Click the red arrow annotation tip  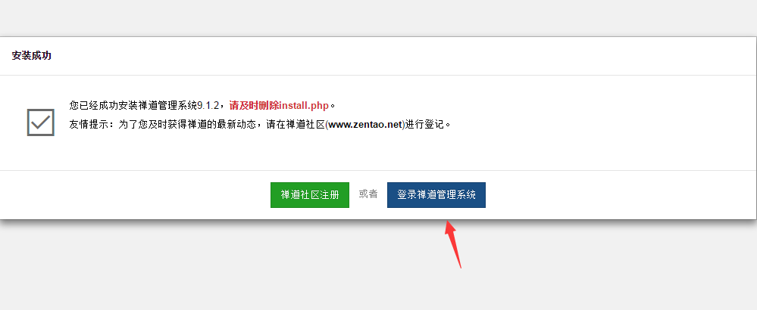coord(447,223)
